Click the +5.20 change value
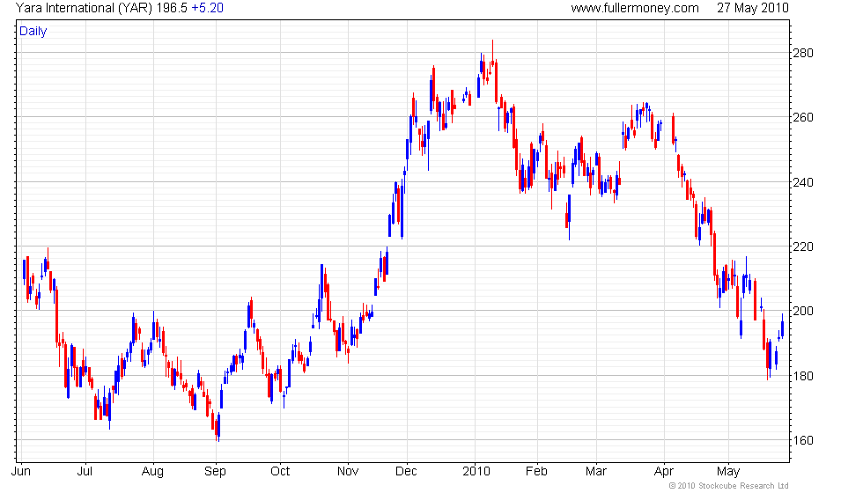Screen dimensions: 863x493 tap(207, 8)
